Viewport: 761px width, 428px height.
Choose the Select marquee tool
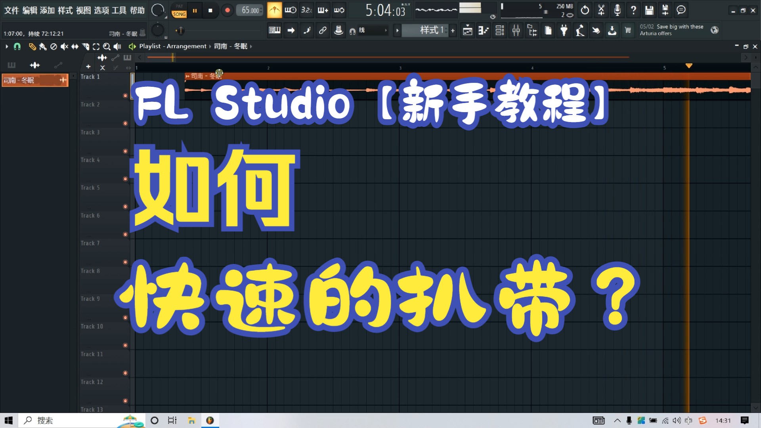click(x=96, y=46)
